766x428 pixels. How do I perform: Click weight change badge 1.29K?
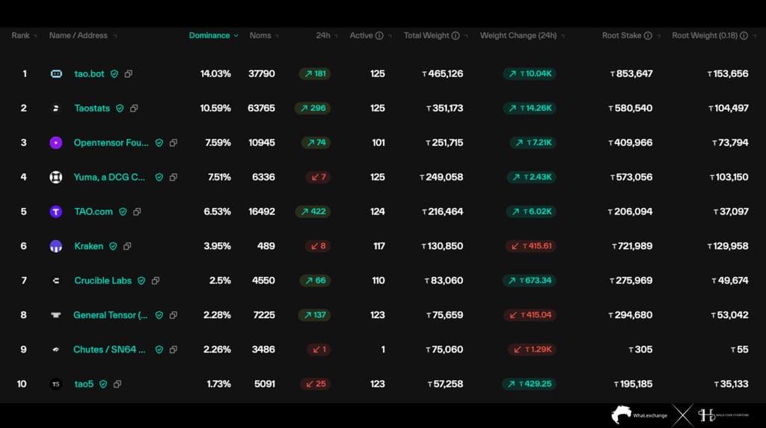tap(532, 350)
